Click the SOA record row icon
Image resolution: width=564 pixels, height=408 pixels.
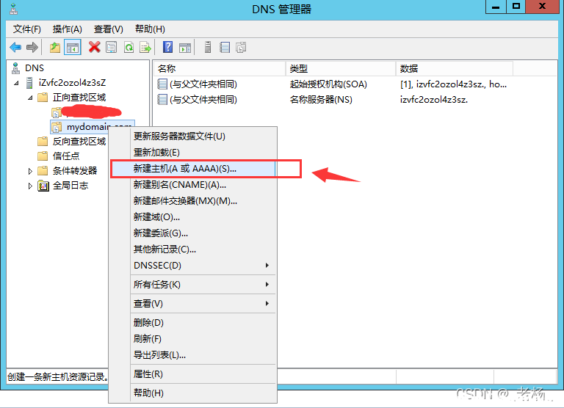point(162,84)
